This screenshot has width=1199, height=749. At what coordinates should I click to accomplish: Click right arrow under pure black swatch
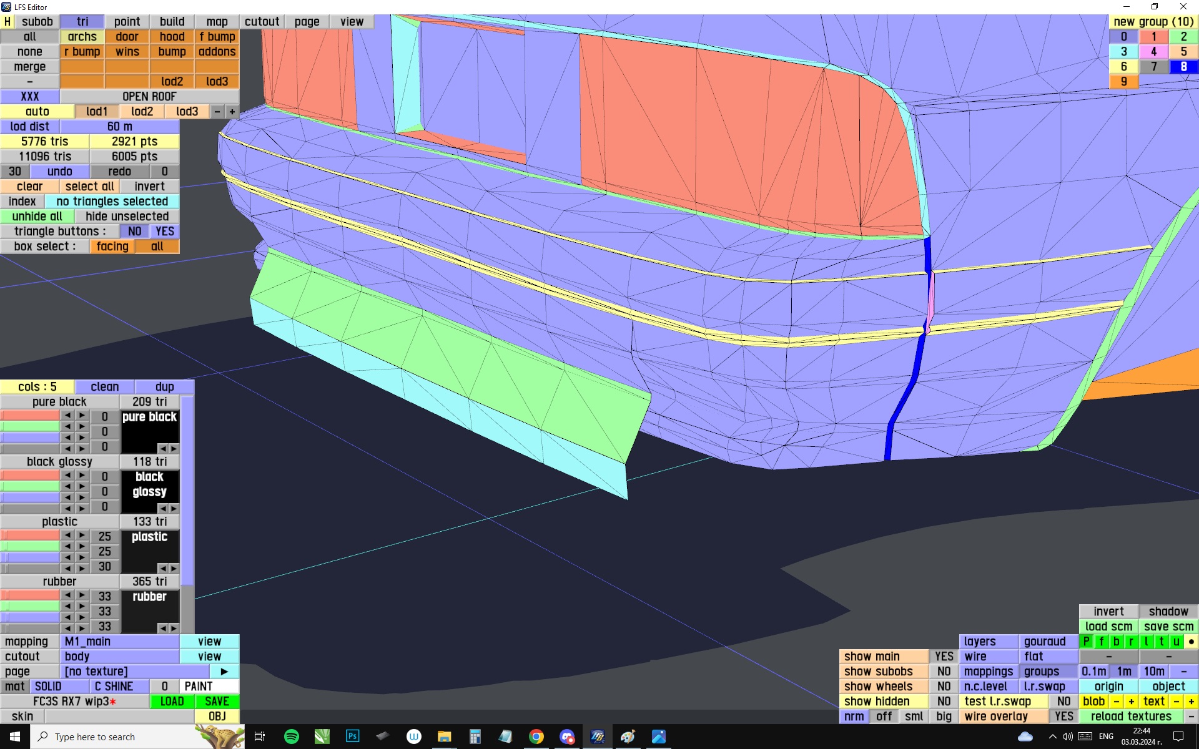coord(174,449)
